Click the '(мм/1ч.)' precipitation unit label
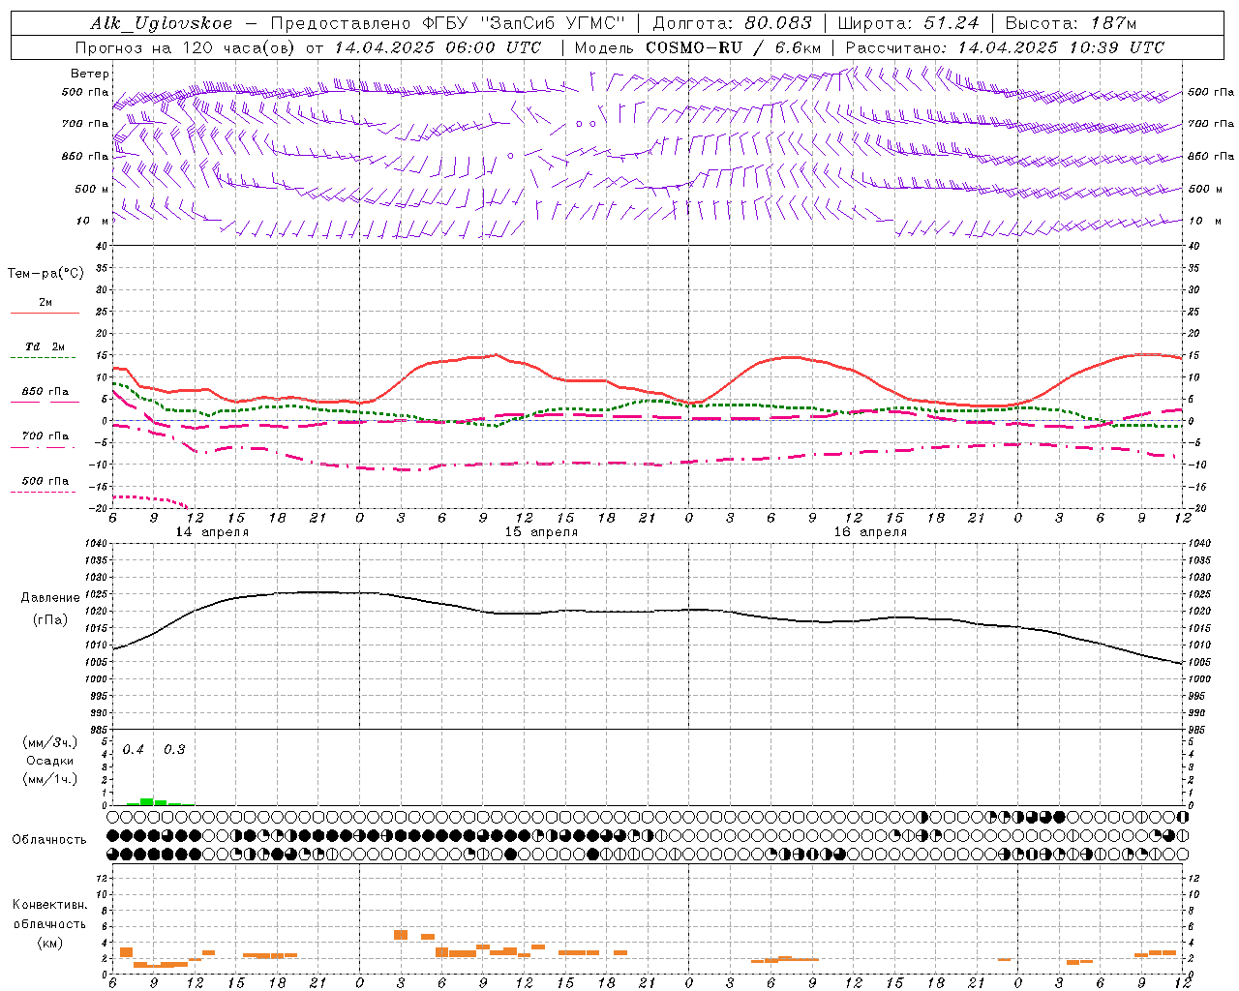1239x991 pixels. click(x=50, y=779)
